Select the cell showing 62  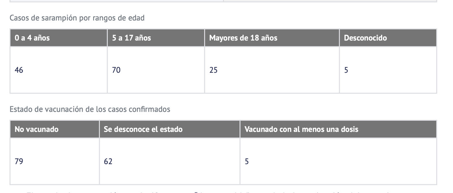pyautogui.click(x=108, y=161)
